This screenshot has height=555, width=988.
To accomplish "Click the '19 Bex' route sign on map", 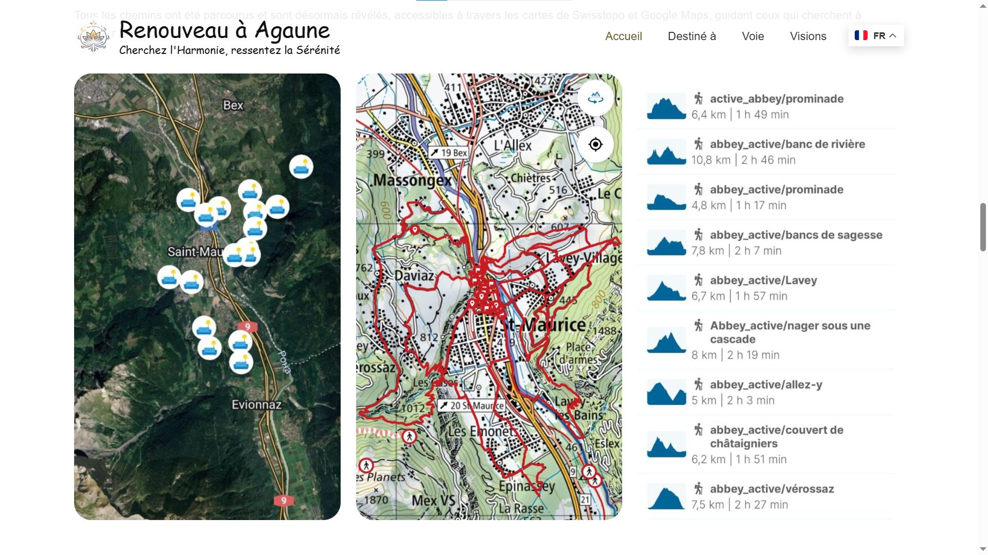I will [449, 153].
